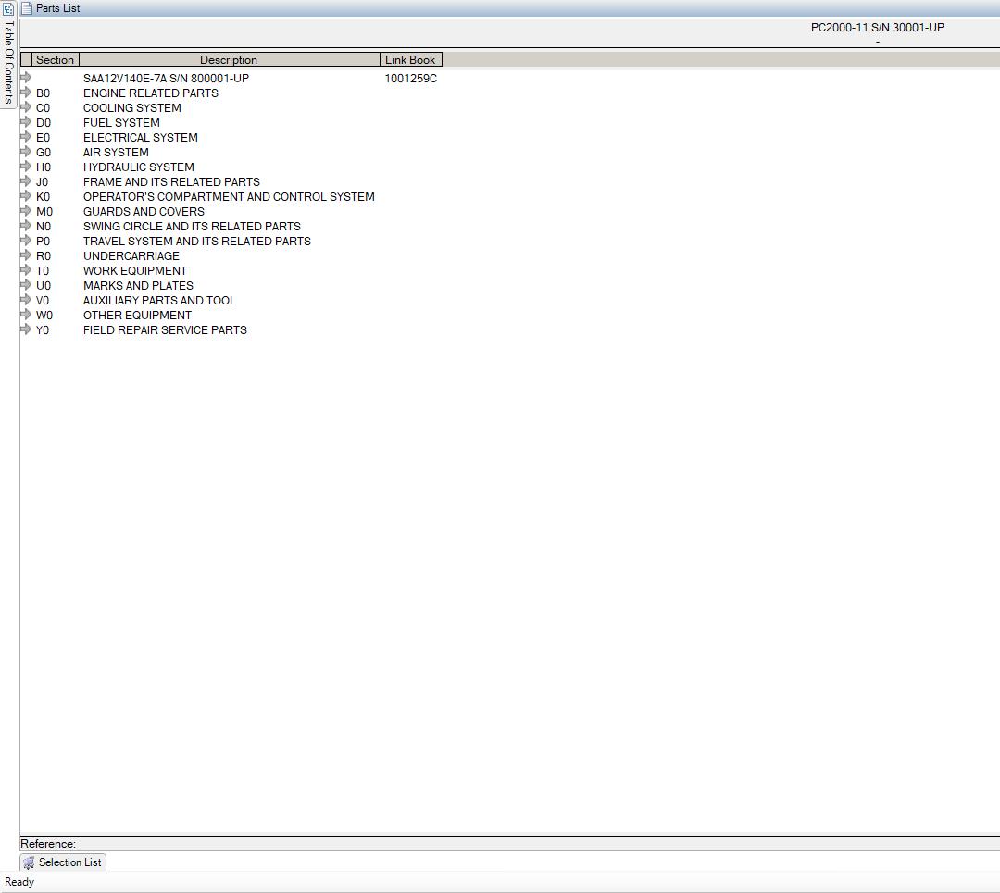Click the Selection List cart icon

pos(29,862)
